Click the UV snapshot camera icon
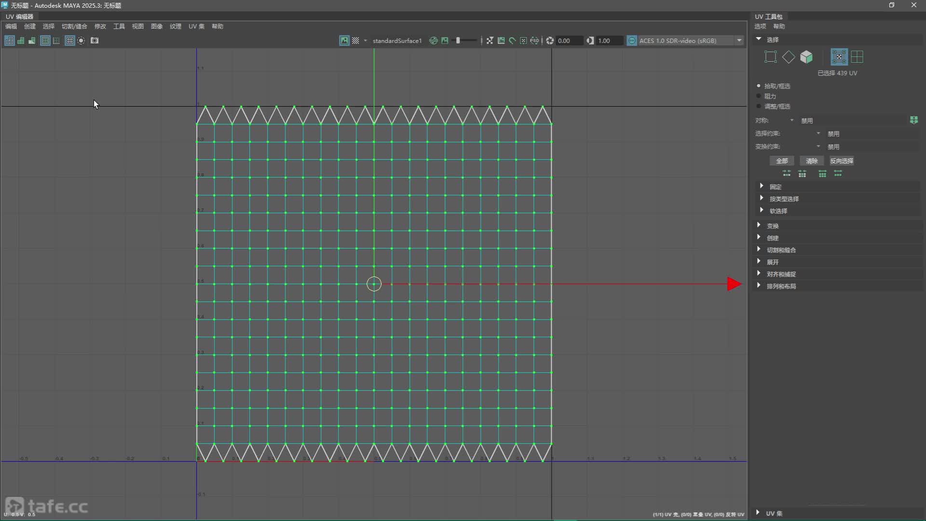The width and height of the screenshot is (926, 521). point(95,41)
